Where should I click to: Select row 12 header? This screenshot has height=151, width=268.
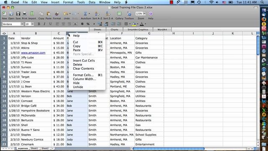(x=4, y=91)
